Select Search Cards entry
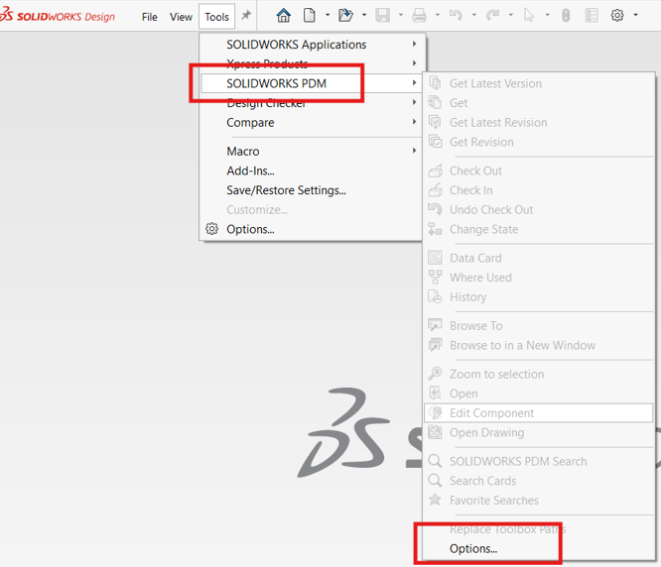661x567 pixels. [x=538, y=481]
